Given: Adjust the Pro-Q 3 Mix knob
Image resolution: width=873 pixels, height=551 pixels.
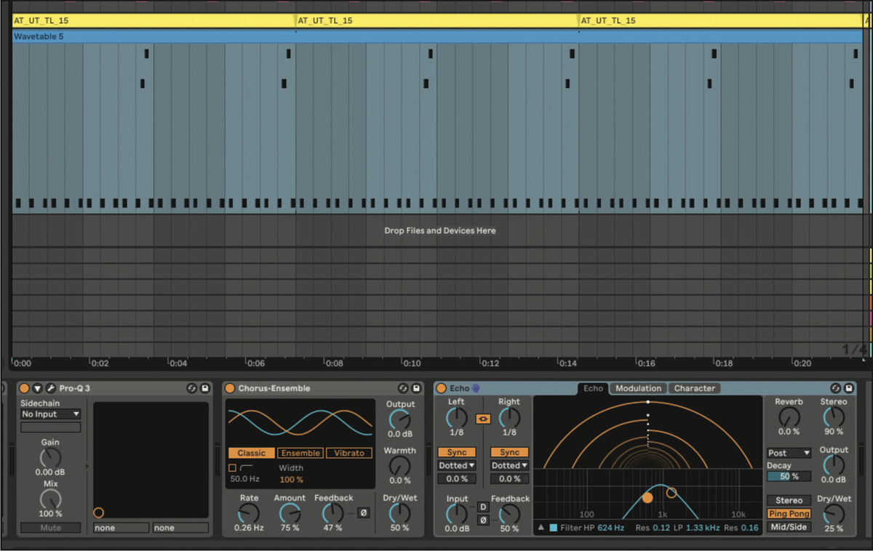Looking at the screenshot, I should pyautogui.click(x=50, y=499).
